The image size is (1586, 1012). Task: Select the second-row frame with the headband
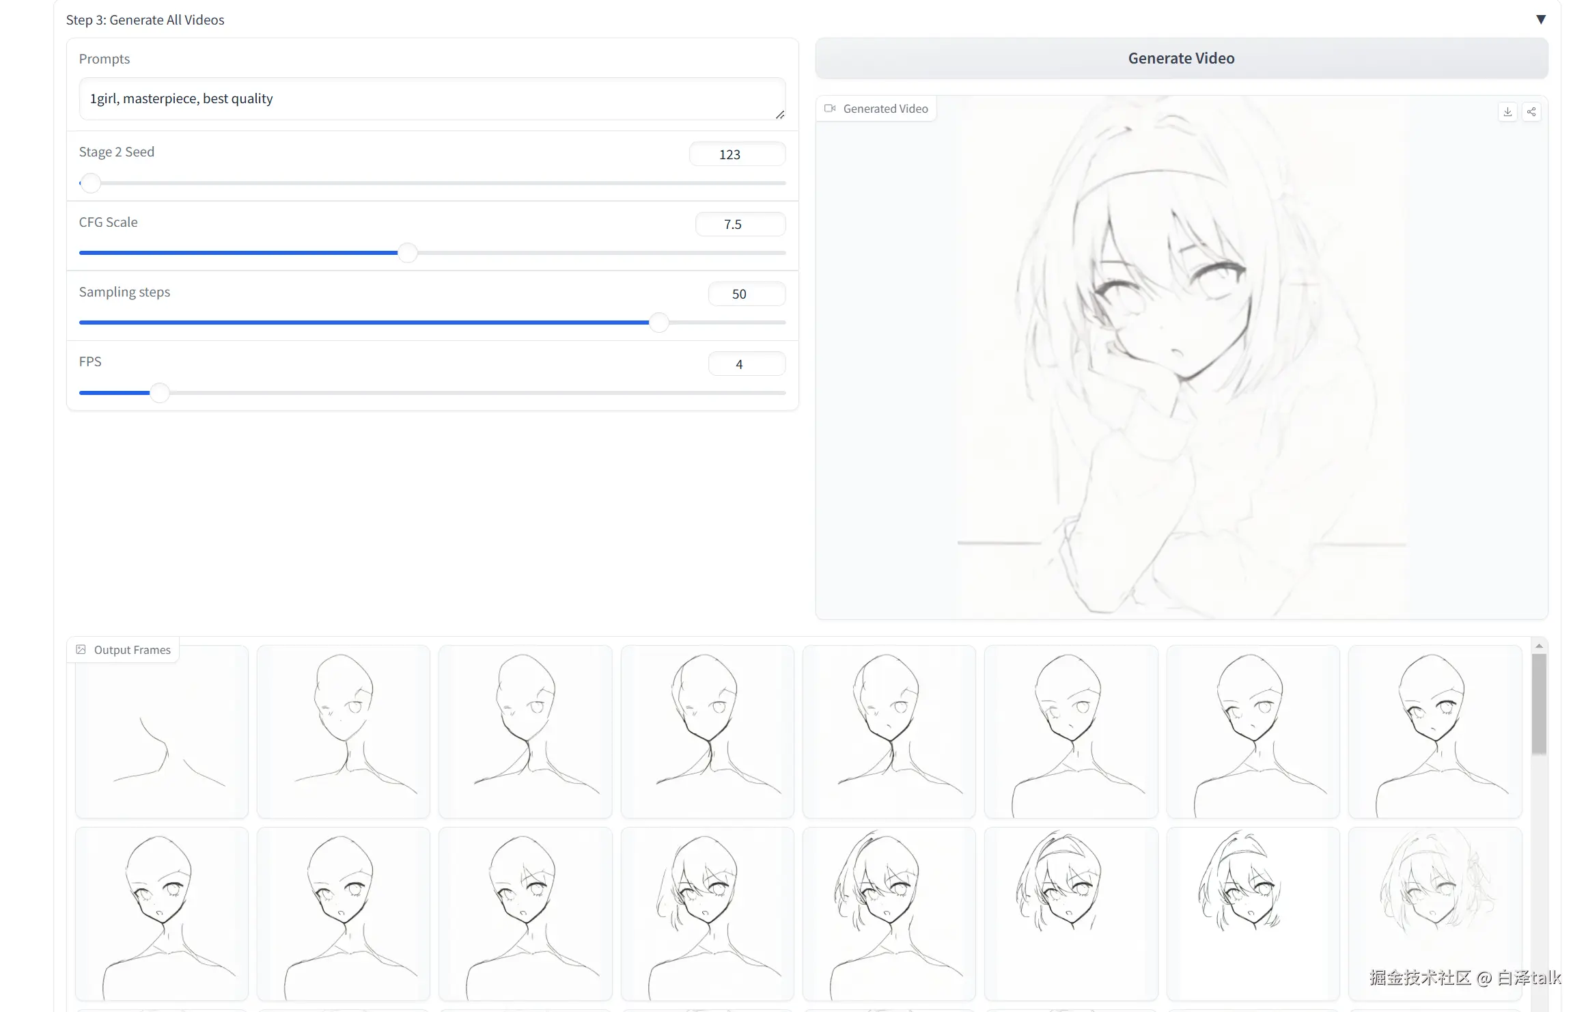pos(1070,914)
